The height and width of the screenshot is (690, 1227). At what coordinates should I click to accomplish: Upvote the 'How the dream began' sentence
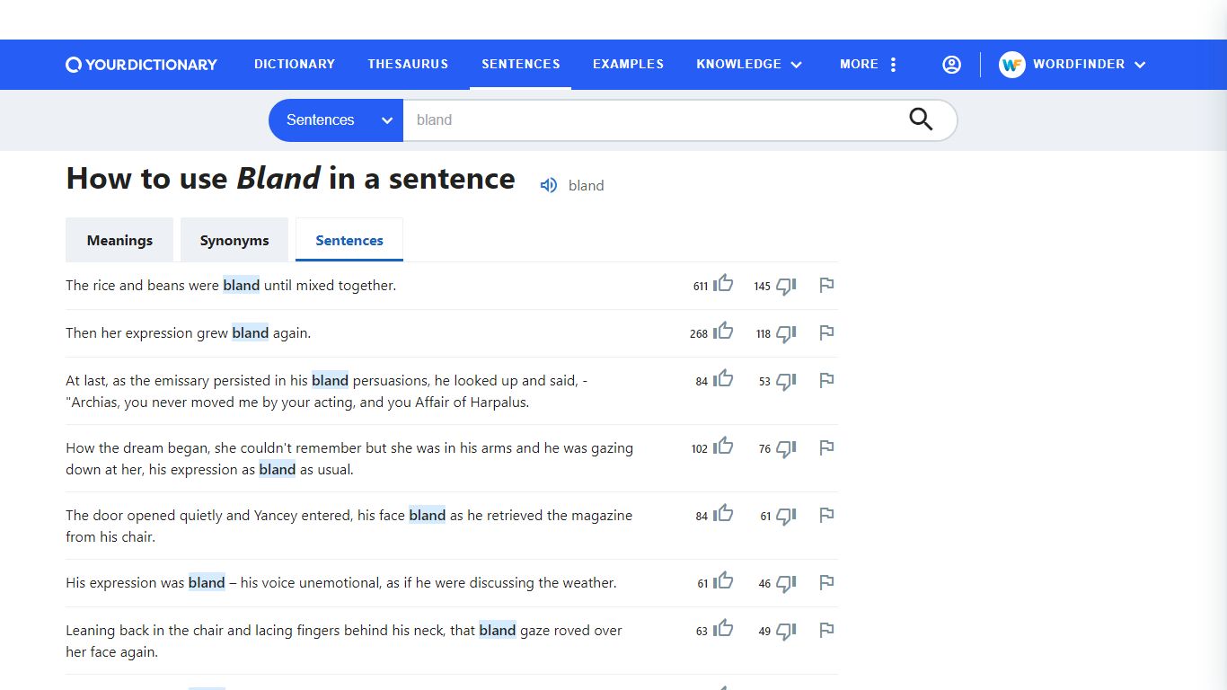[x=724, y=447]
